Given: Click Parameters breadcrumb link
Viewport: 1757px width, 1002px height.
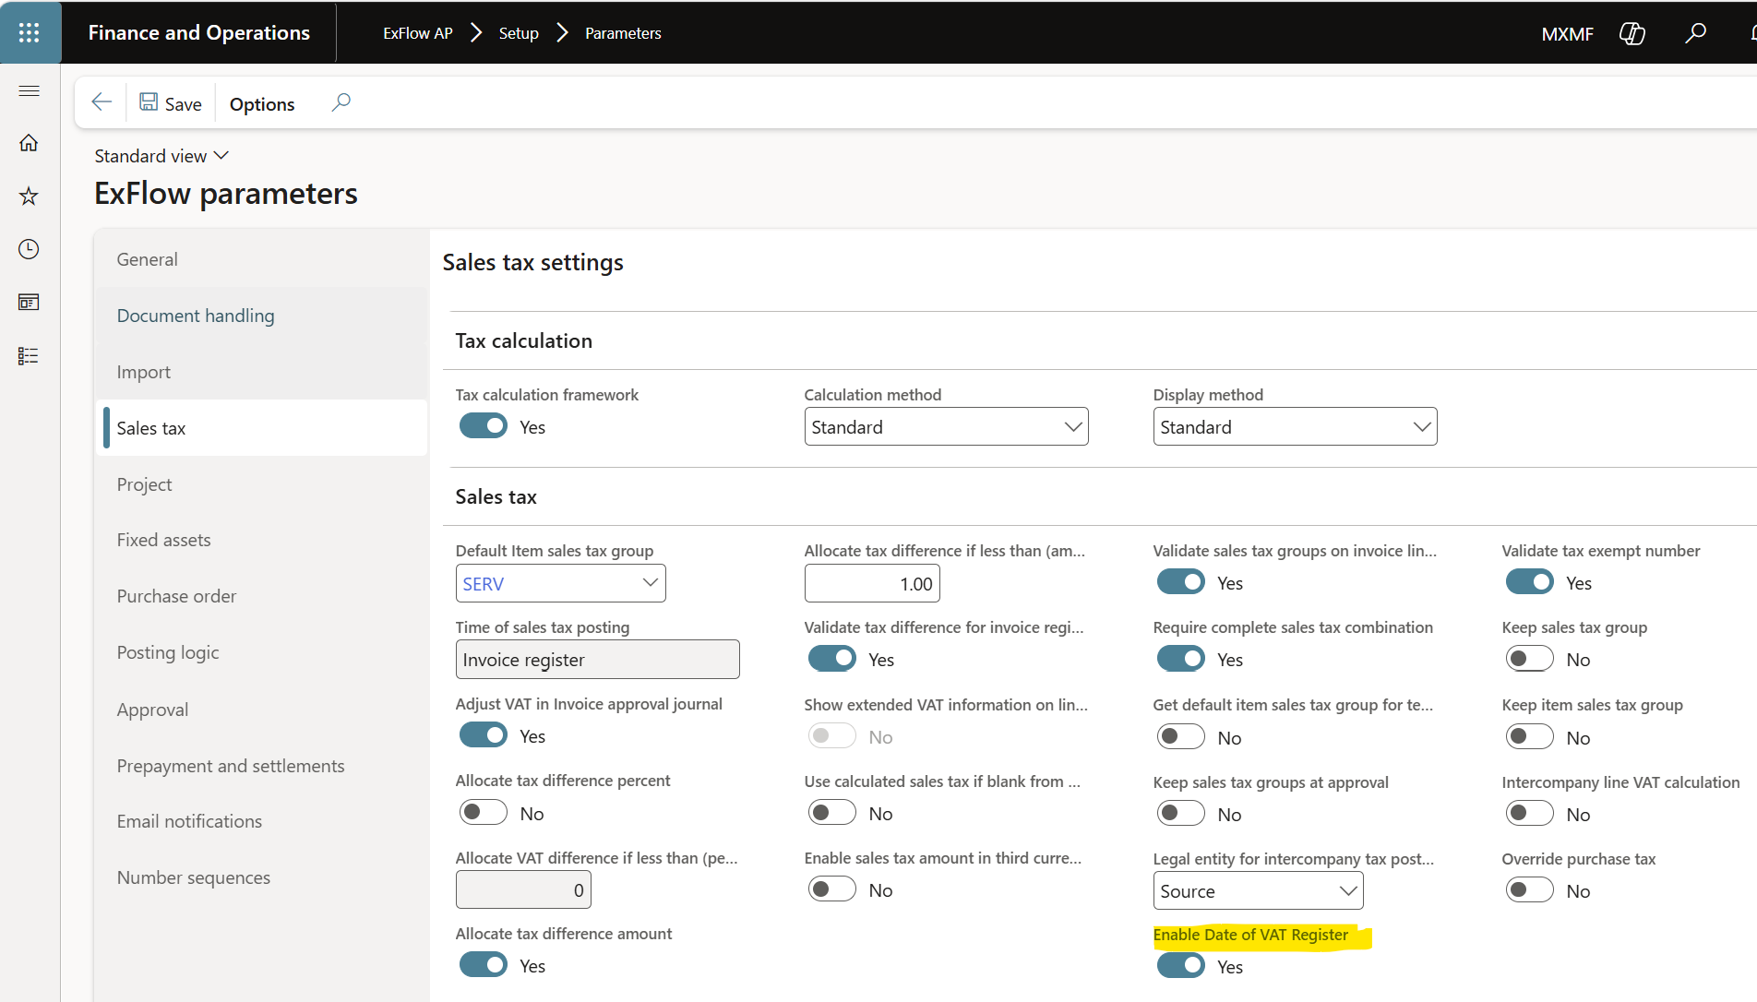Looking at the screenshot, I should (623, 33).
